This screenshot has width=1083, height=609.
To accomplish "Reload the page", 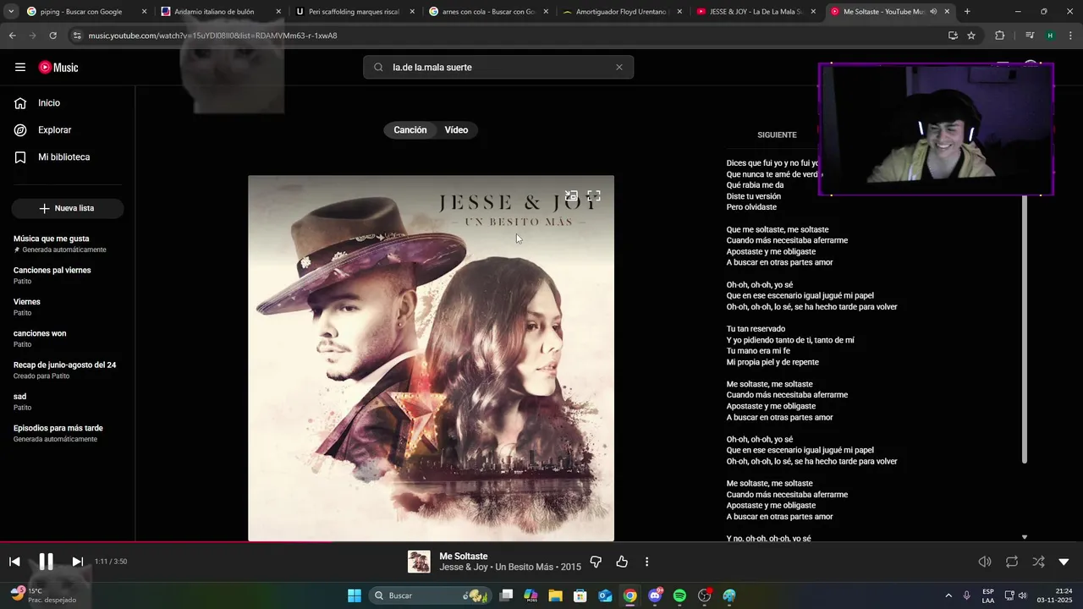I will pos(52,36).
